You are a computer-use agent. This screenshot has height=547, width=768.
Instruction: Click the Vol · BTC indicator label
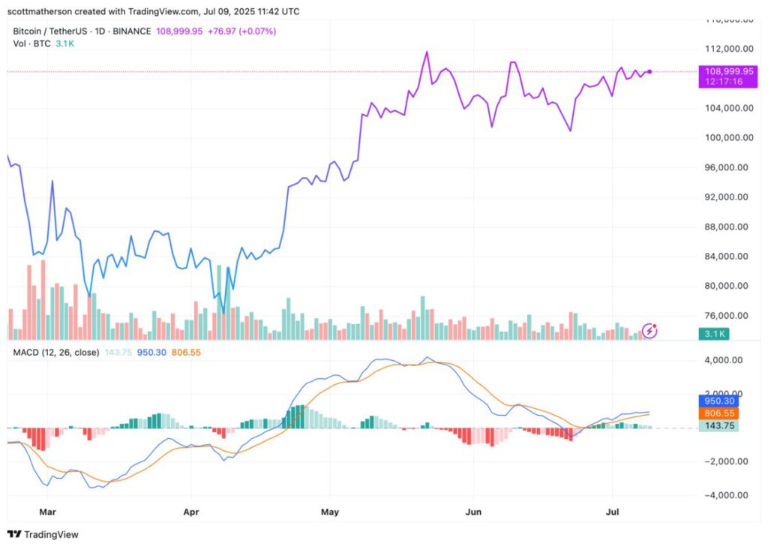[31, 44]
